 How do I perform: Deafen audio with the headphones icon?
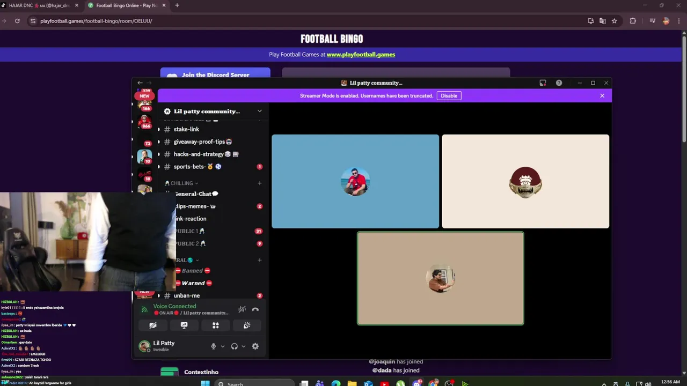pyautogui.click(x=234, y=346)
